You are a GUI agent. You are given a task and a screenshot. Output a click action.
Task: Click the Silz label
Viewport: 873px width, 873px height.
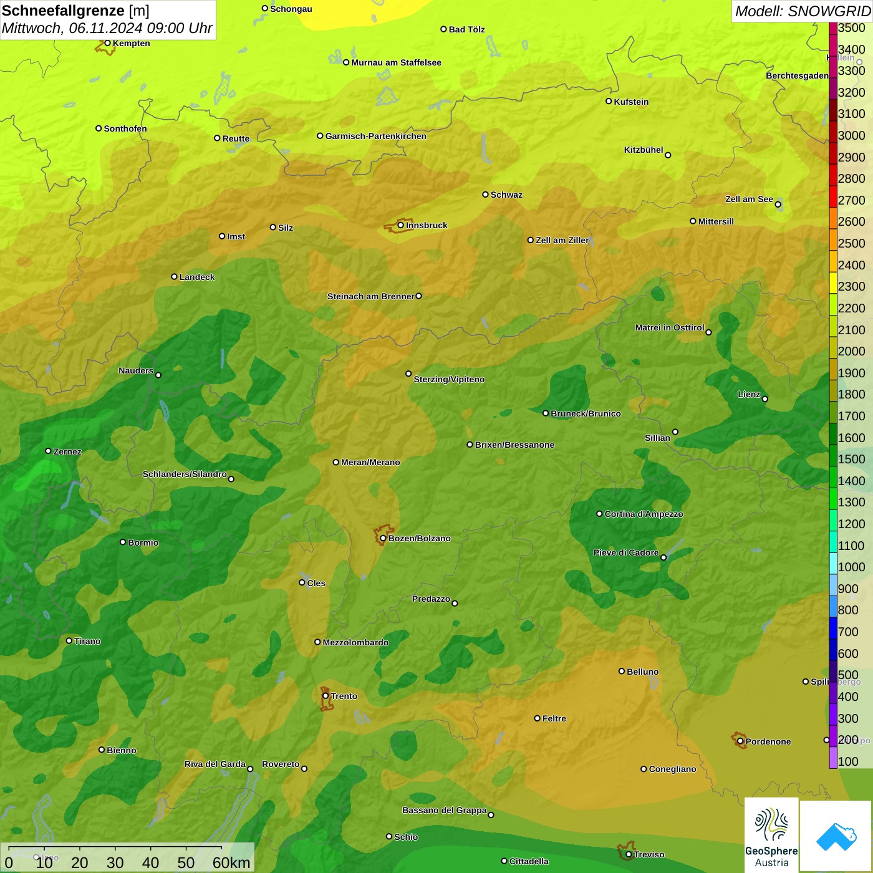pos(286,228)
